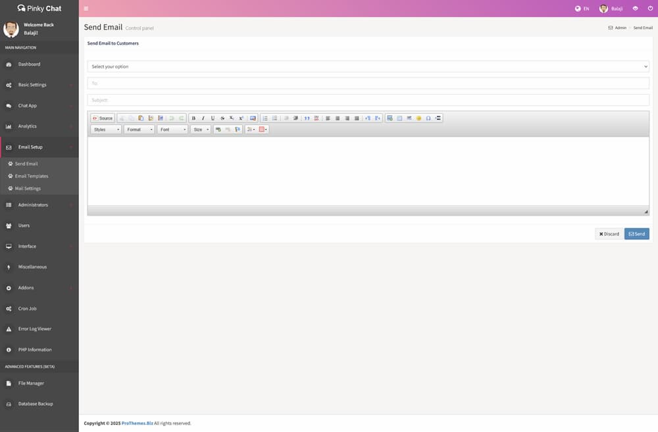Toggle bold formatting
Screen dimensions: 658x432
[193, 118]
